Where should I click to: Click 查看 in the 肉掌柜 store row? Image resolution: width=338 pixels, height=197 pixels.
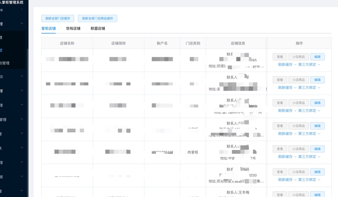point(280,149)
